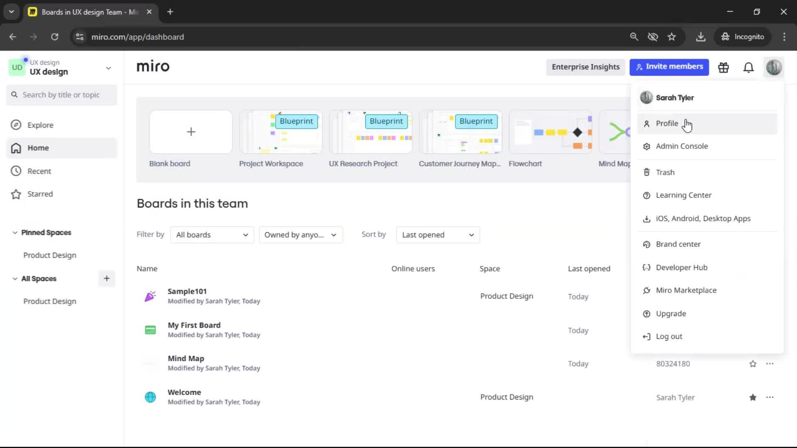Select Profile from user menu
797x448 pixels.
point(707,124)
